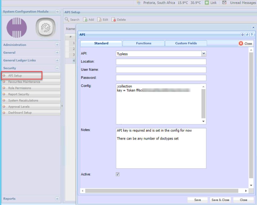
Task: Switch to the Custom Fields tab
Action: click(x=186, y=43)
